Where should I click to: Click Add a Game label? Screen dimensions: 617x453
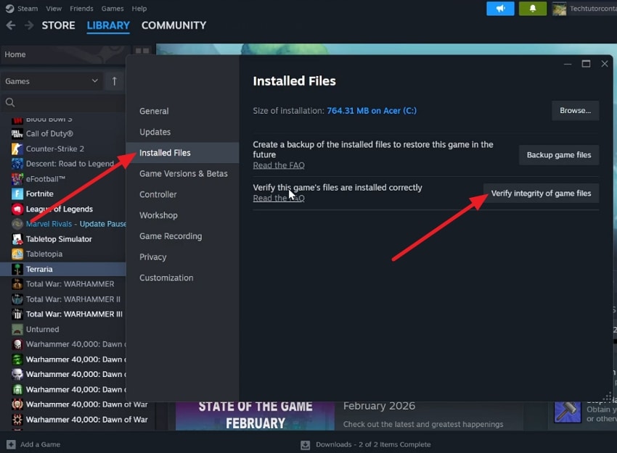tap(40, 444)
